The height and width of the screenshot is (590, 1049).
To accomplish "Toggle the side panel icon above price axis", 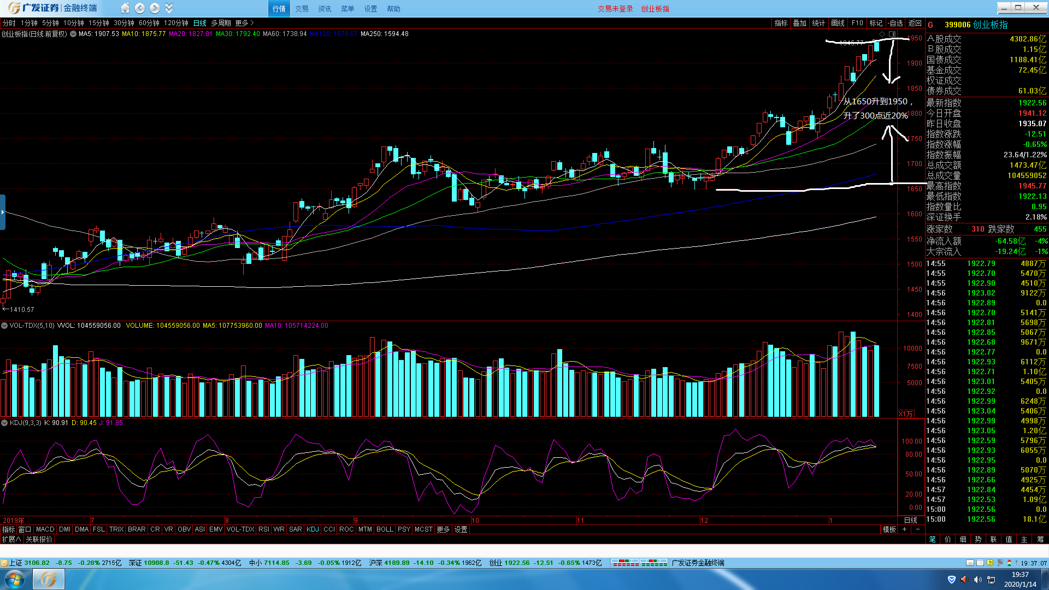I will coord(892,34).
